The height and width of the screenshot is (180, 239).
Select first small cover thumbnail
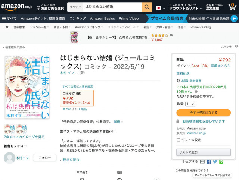(x=9, y=129)
